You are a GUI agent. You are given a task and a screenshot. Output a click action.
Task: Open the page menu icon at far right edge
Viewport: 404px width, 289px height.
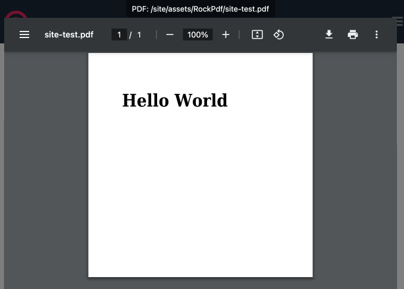tap(399, 21)
